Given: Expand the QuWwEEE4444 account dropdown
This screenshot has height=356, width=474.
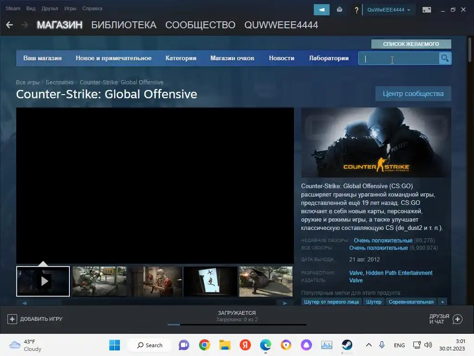Looking at the screenshot, I should [x=389, y=10].
